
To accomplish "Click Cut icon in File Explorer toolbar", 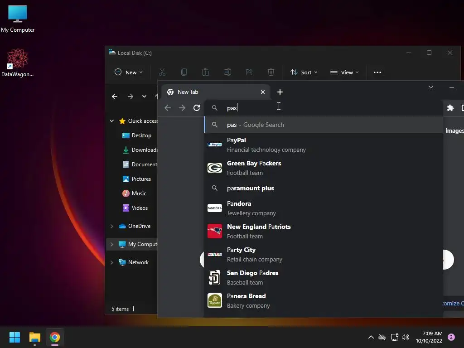I will (x=162, y=72).
